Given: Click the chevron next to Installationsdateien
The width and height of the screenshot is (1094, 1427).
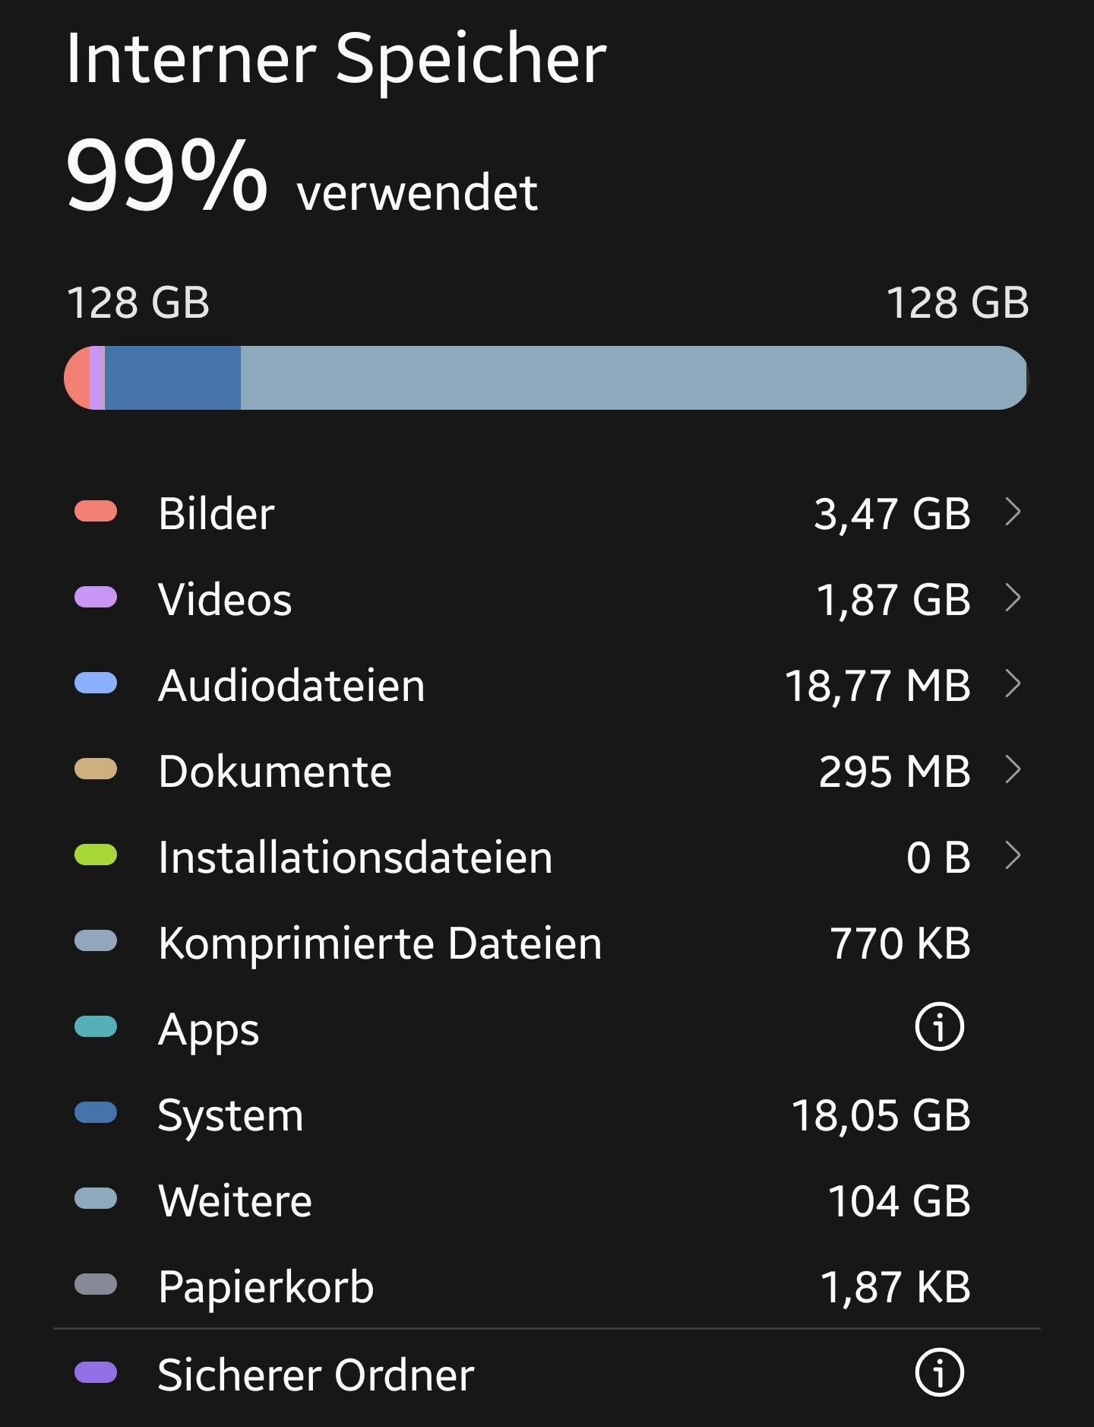Looking at the screenshot, I should [1012, 855].
